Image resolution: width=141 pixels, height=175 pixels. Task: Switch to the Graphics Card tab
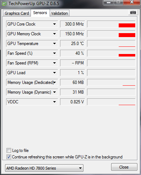coord(17,13)
